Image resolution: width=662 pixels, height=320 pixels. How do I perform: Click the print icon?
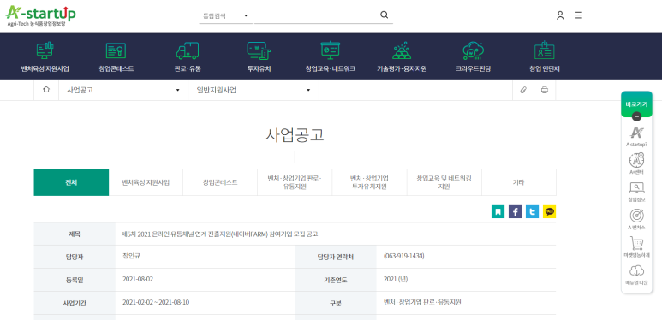545,90
